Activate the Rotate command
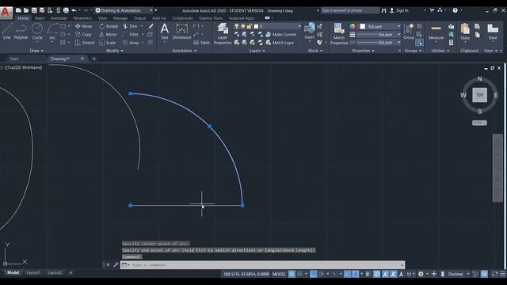 109,26
